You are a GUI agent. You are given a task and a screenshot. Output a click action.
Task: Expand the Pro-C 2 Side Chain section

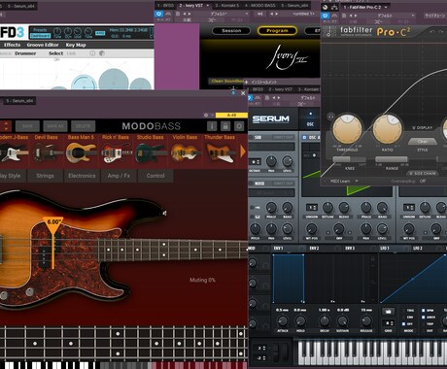[422, 174]
